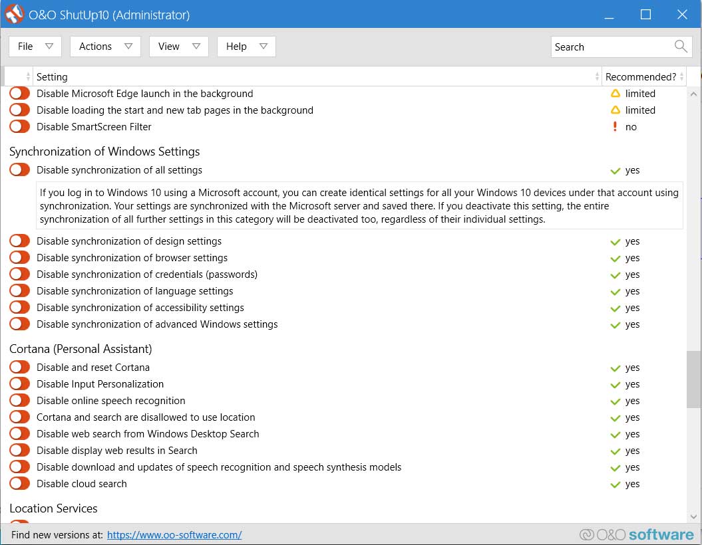Click 'no' recommendation for SmartScreen Filter
This screenshot has width=702, height=545.
coord(631,127)
